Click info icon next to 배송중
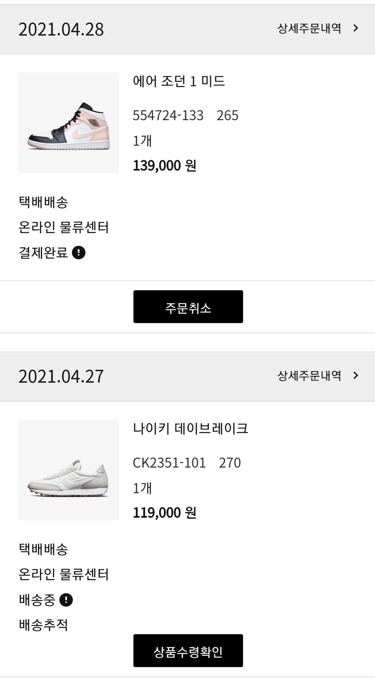This screenshot has height=682, width=375. (66, 600)
